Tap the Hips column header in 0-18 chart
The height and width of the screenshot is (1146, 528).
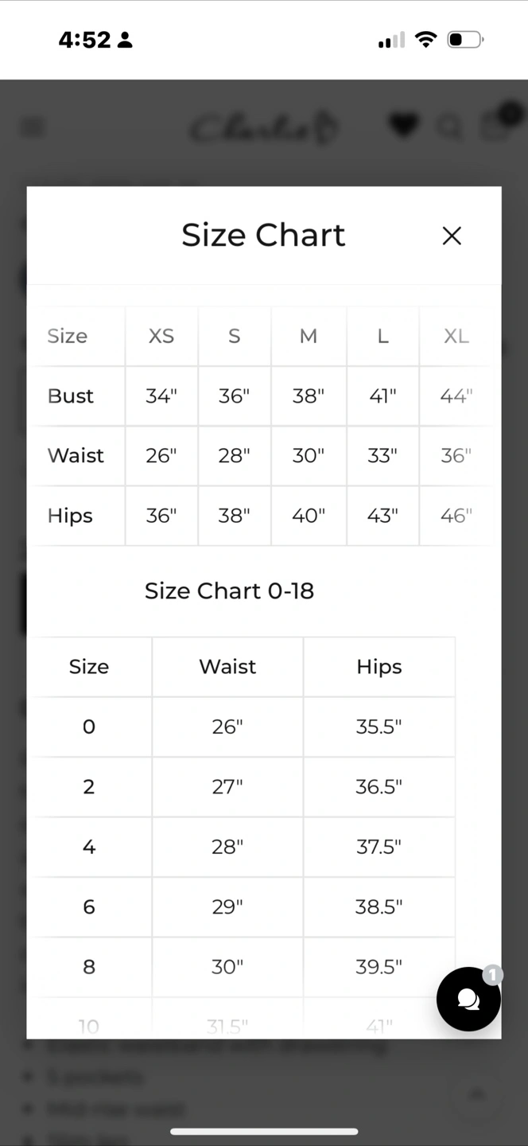(x=379, y=667)
